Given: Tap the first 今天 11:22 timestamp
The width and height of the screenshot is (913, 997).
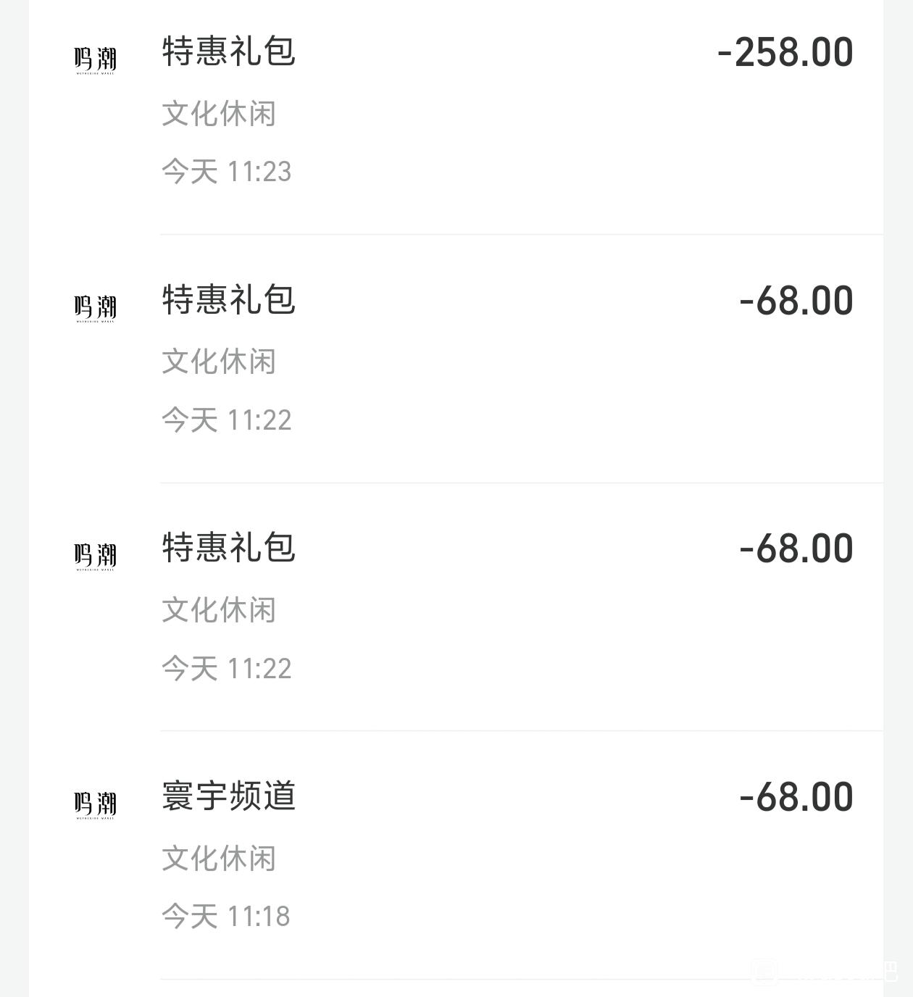Looking at the screenshot, I should pos(226,420).
